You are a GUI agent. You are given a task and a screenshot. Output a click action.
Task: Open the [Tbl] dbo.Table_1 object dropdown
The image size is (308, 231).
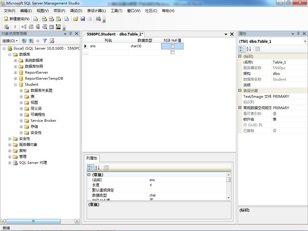[305, 41]
